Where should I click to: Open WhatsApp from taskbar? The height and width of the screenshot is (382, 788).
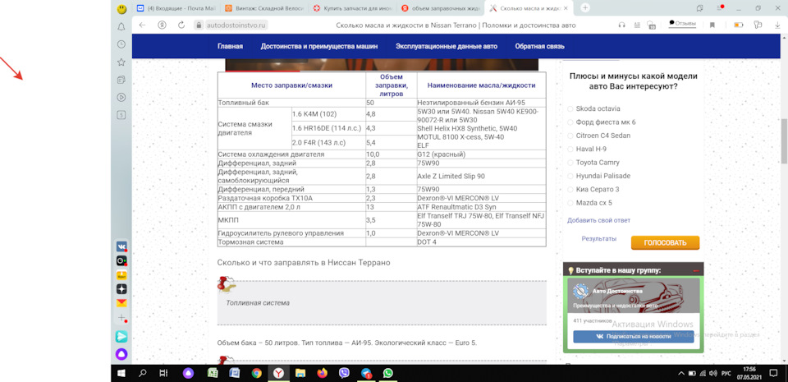point(387,374)
